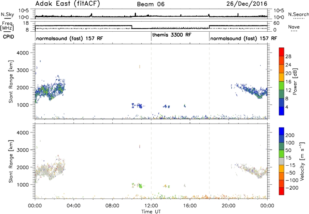Click the '16:00' time axis tick label
Image resolution: width=309 pixels, height=214 pixels.
(x=190, y=206)
